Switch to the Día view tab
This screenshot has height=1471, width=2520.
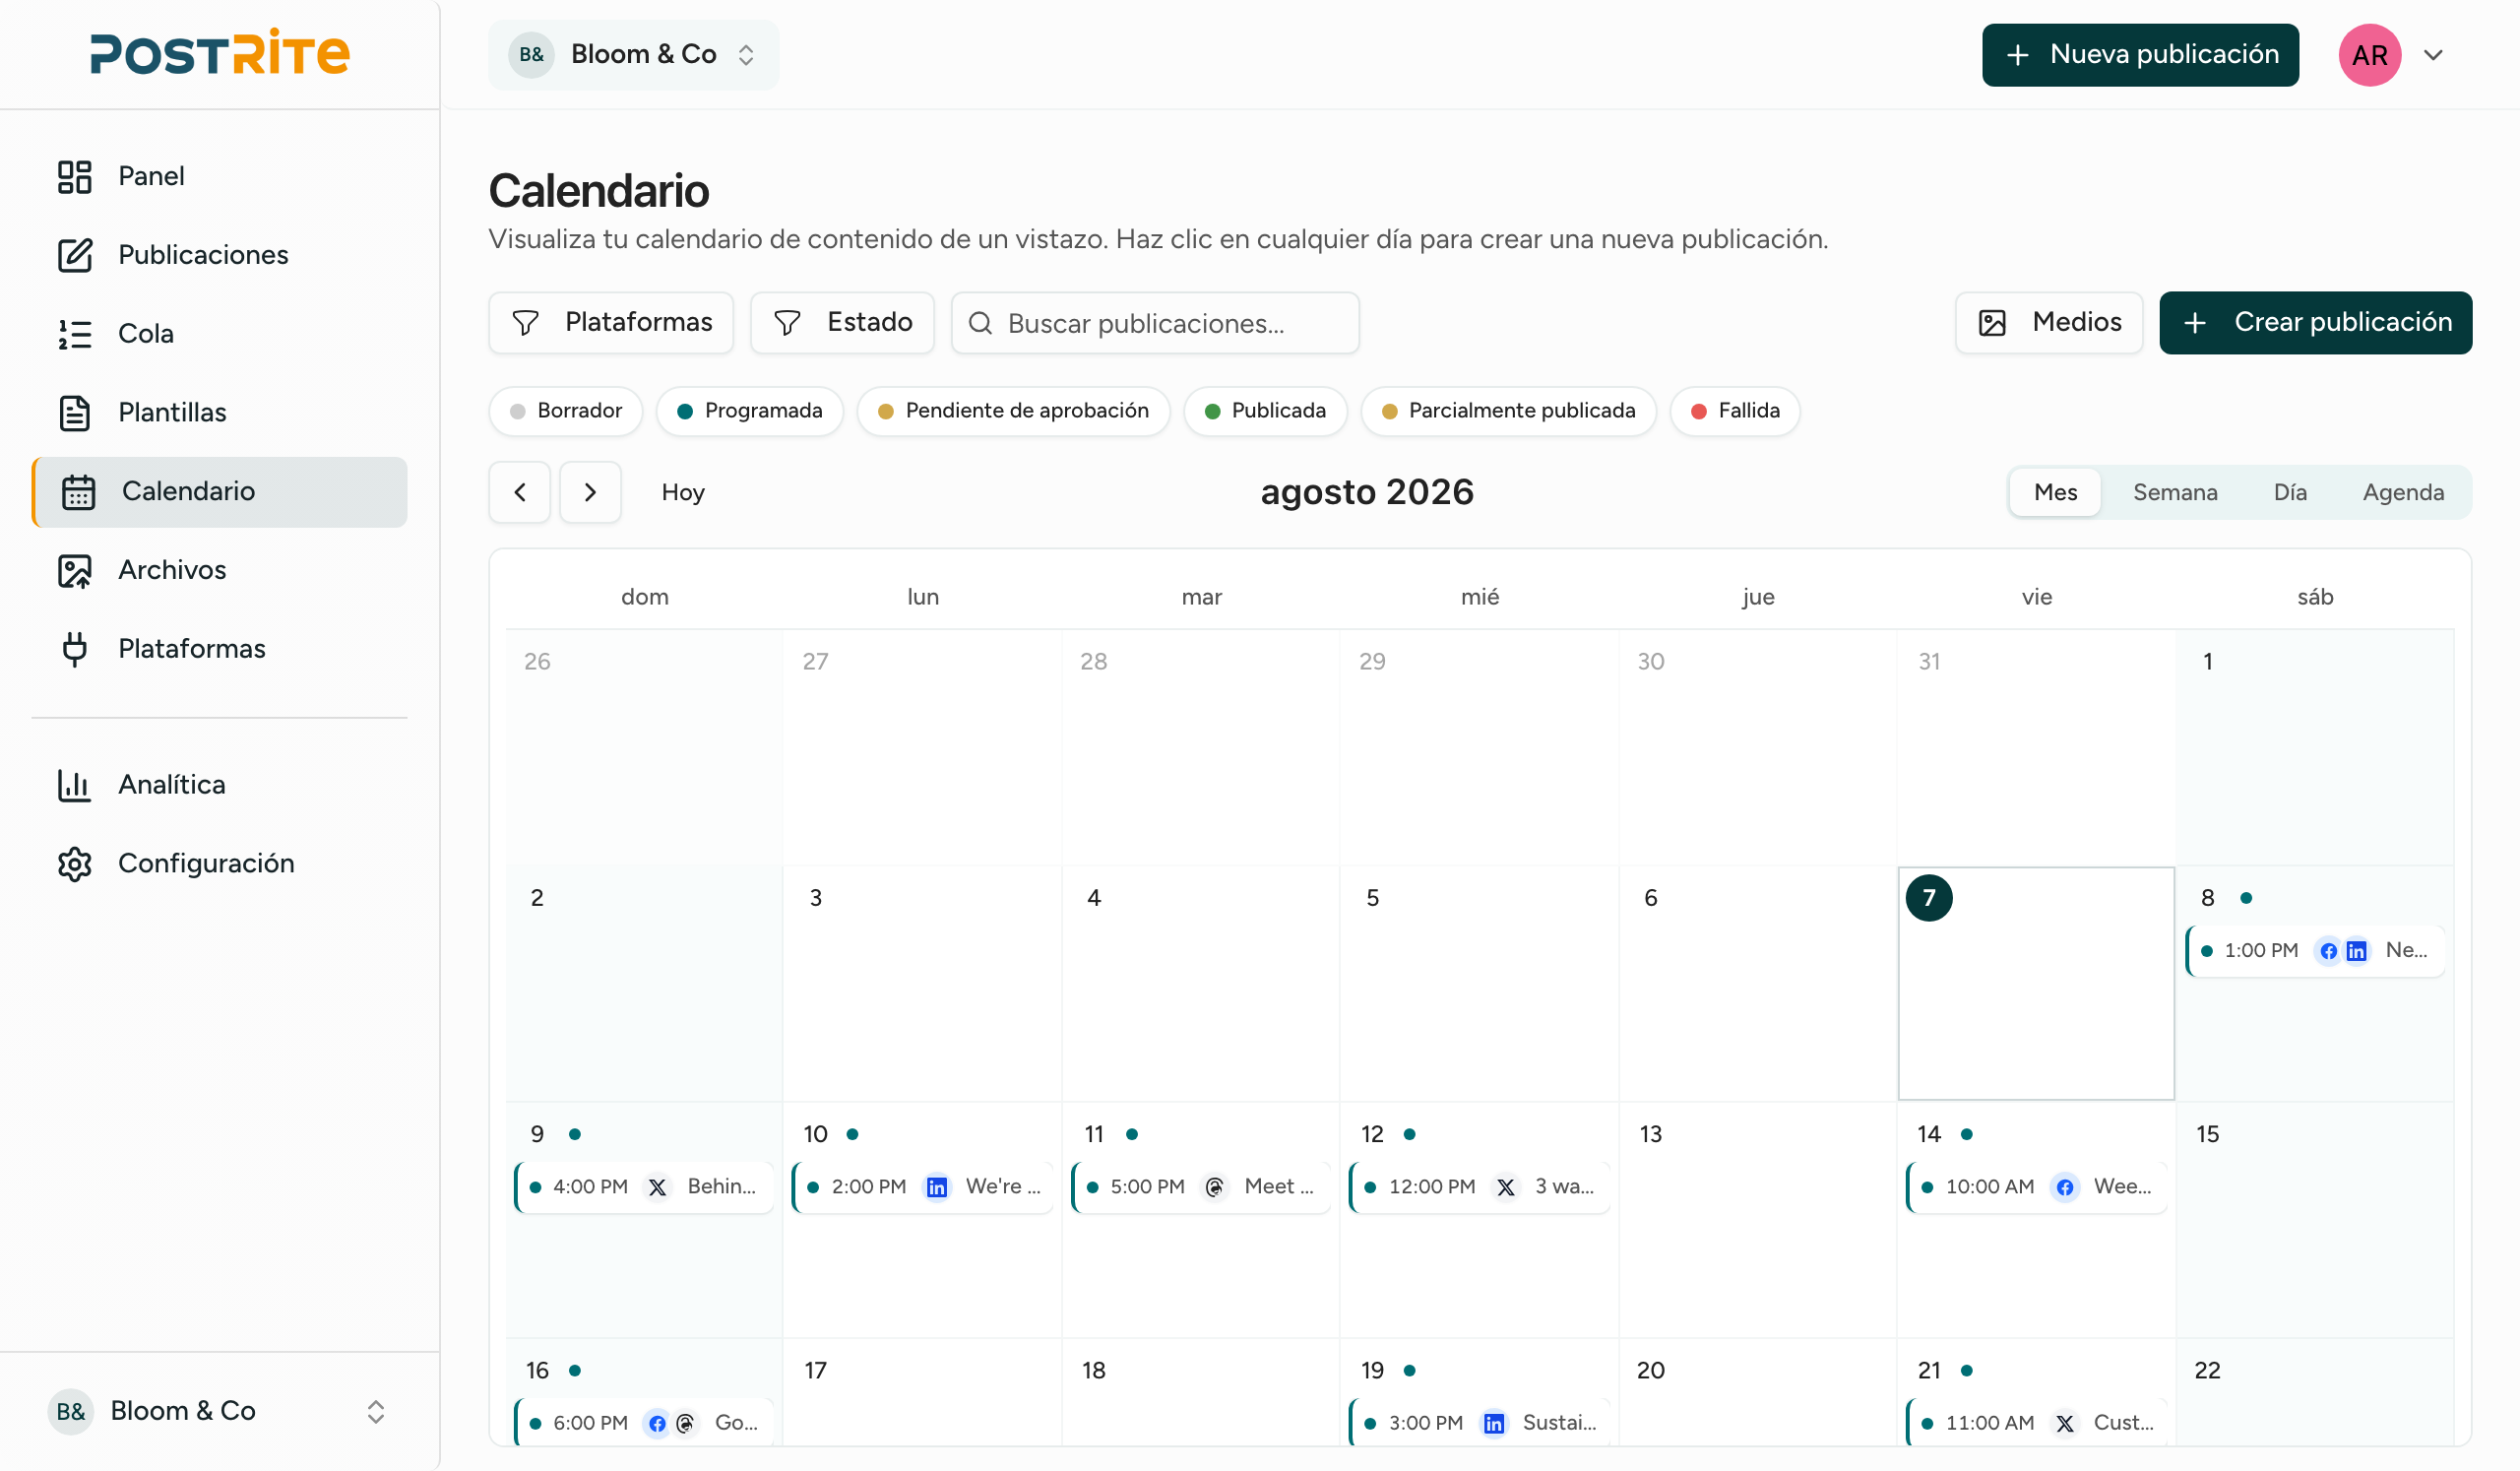click(2290, 492)
